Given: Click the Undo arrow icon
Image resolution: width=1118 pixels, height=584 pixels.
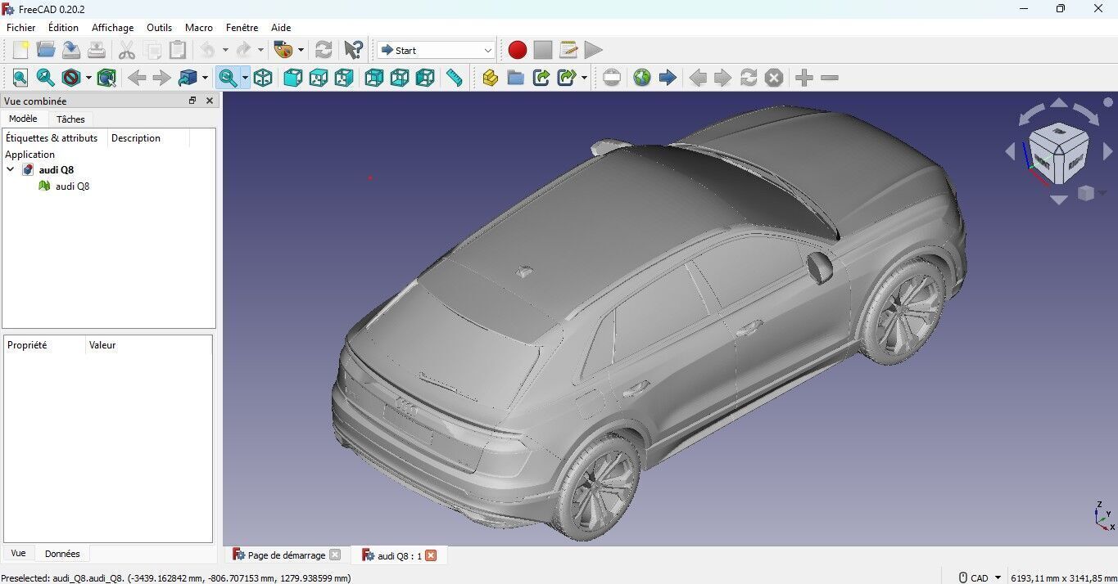Looking at the screenshot, I should pyautogui.click(x=208, y=50).
